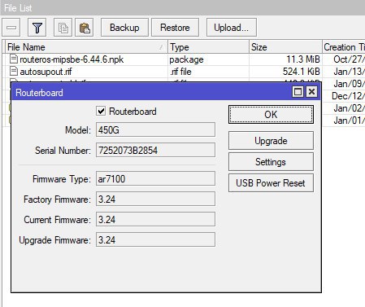Click the copy icon in File List toolbar

(63, 28)
